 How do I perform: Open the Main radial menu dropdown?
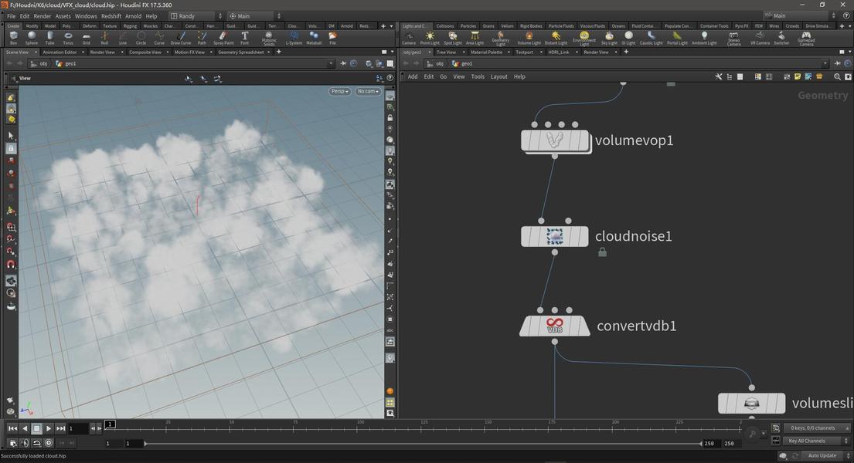coord(254,16)
